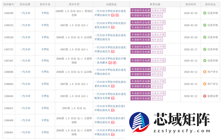Select 部件老化 tag in row 1596696
221x139 pixels.
click(x=157, y=74)
